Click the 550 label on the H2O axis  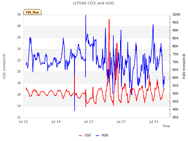click(x=175, y=85)
